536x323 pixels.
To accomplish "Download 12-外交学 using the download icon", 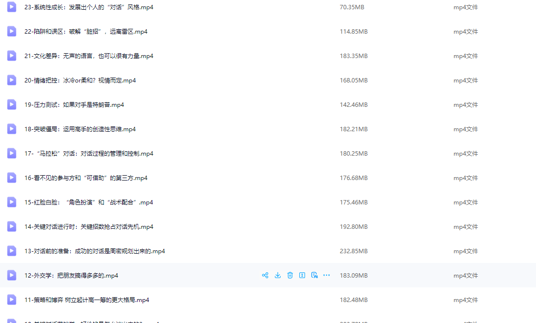I will (278, 275).
